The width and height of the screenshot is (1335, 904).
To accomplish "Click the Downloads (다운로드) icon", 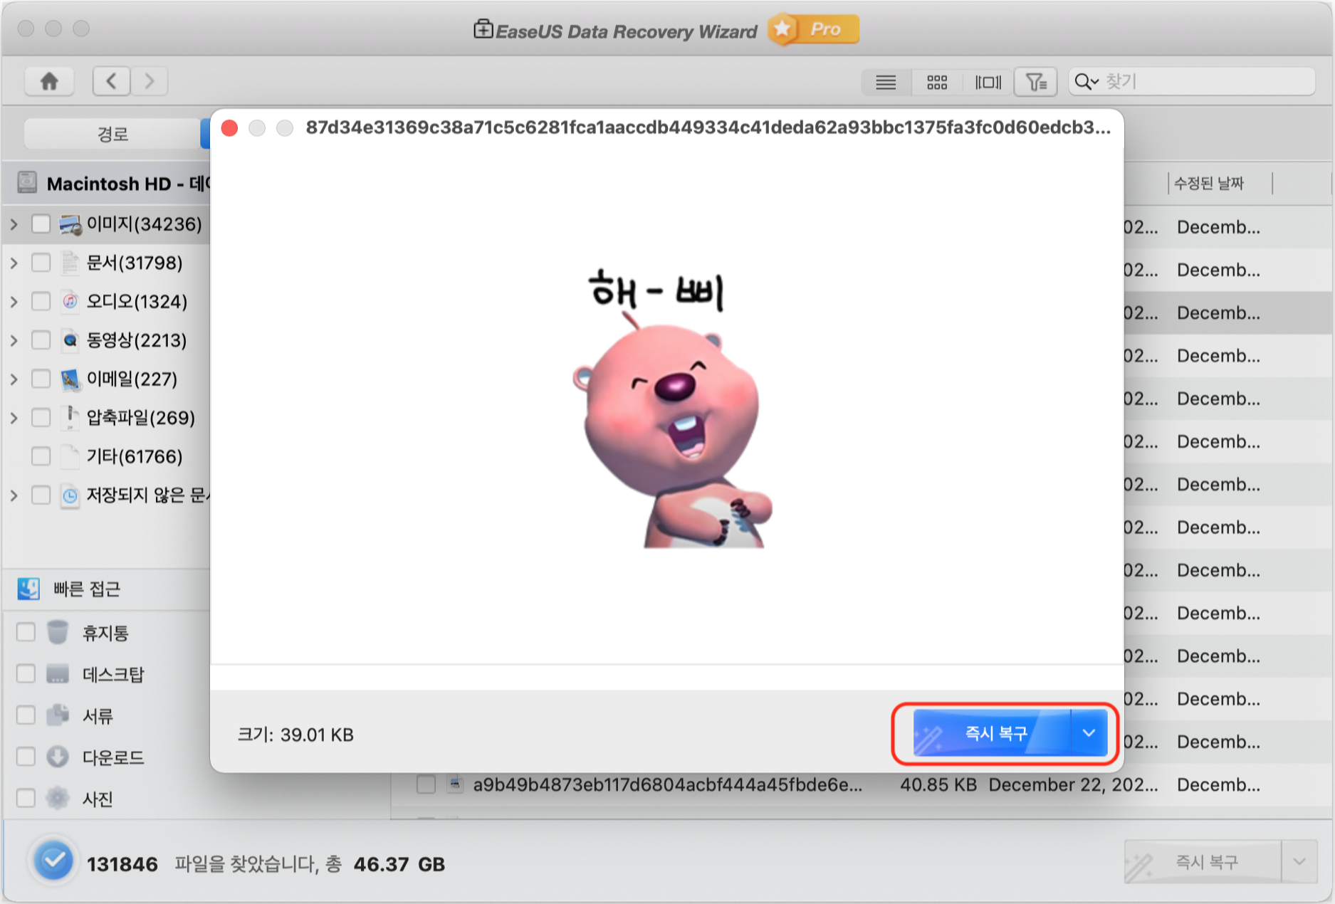I will [58, 757].
